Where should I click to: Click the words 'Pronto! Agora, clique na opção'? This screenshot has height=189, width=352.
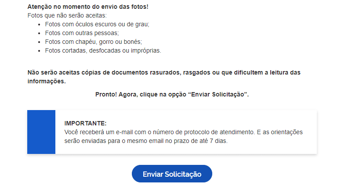(x=141, y=94)
